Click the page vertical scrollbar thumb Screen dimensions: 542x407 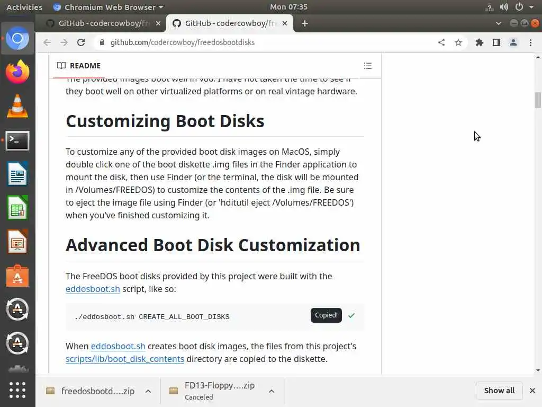(538, 100)
